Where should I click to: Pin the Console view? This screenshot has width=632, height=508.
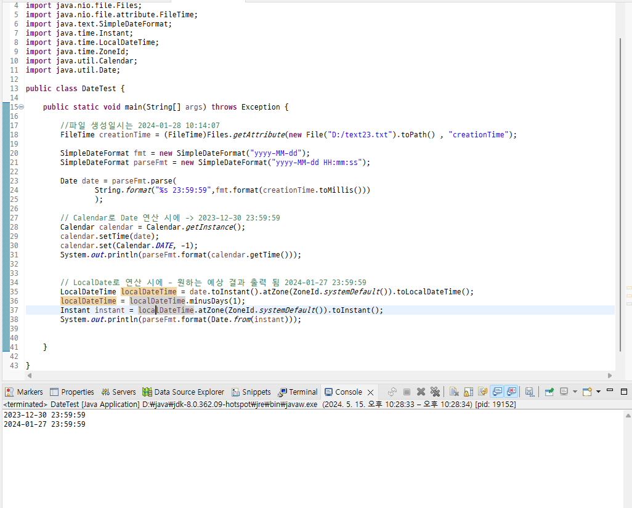pos(549,392)
